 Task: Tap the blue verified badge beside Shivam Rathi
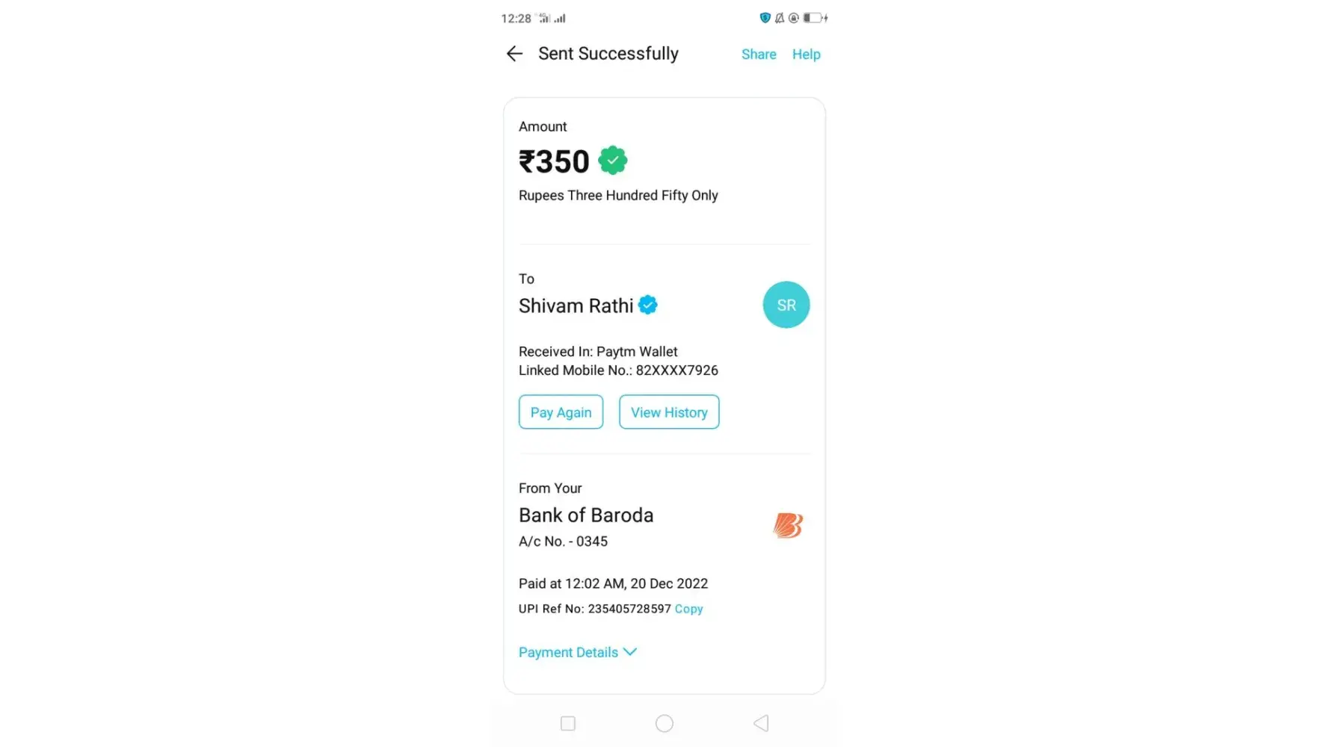point(648,306)
